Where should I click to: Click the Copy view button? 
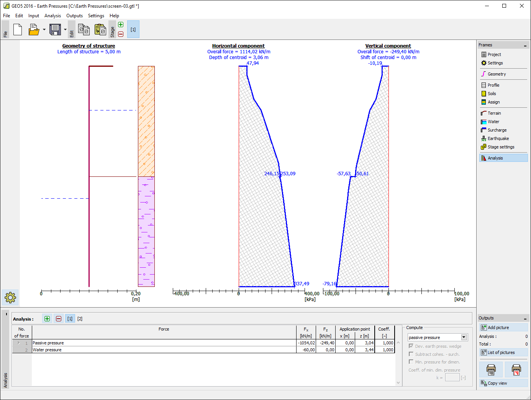503,383
